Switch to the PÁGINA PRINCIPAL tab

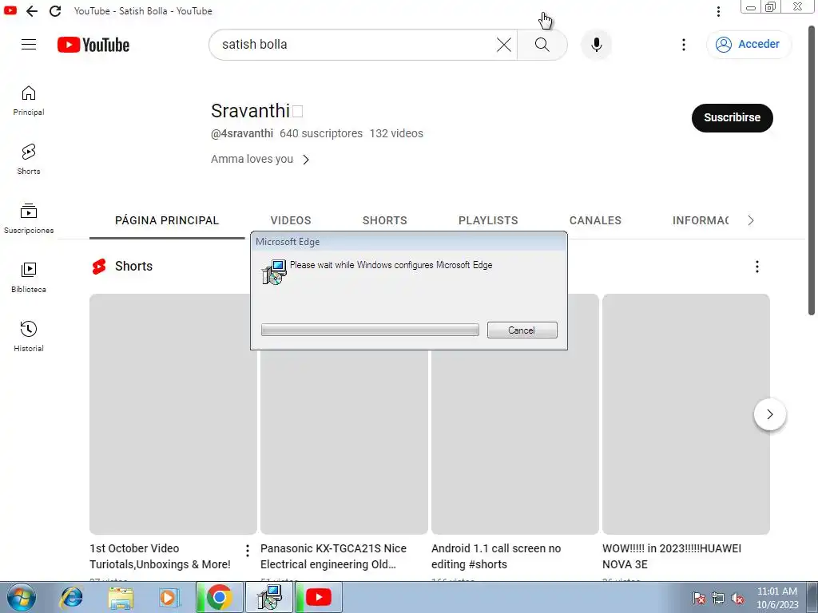167,220
